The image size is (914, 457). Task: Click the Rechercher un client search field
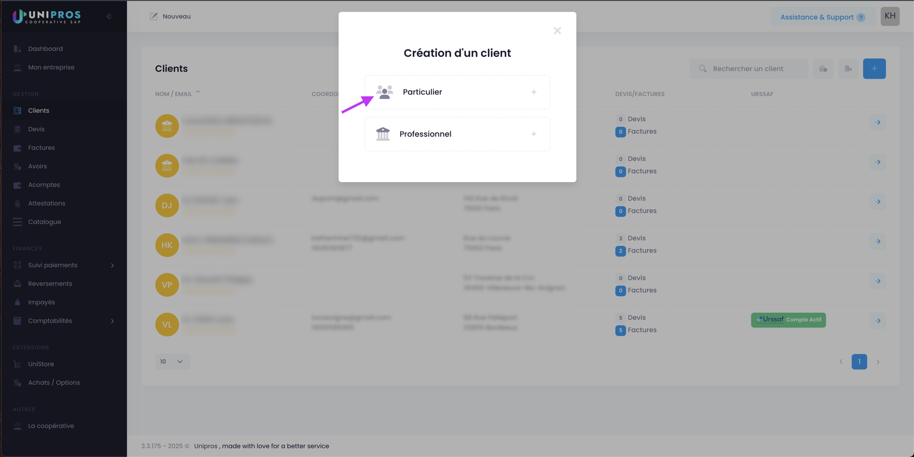coord(754,69)
